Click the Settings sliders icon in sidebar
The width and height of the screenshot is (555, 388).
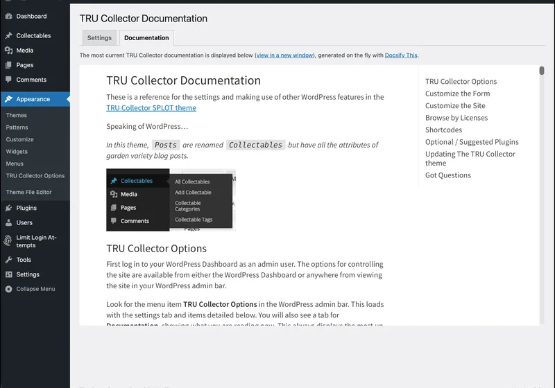pos(8,274)
